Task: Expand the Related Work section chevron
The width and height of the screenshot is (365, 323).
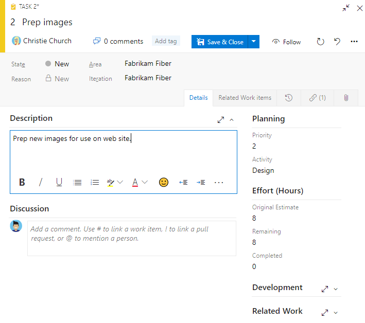Action: 336,313
